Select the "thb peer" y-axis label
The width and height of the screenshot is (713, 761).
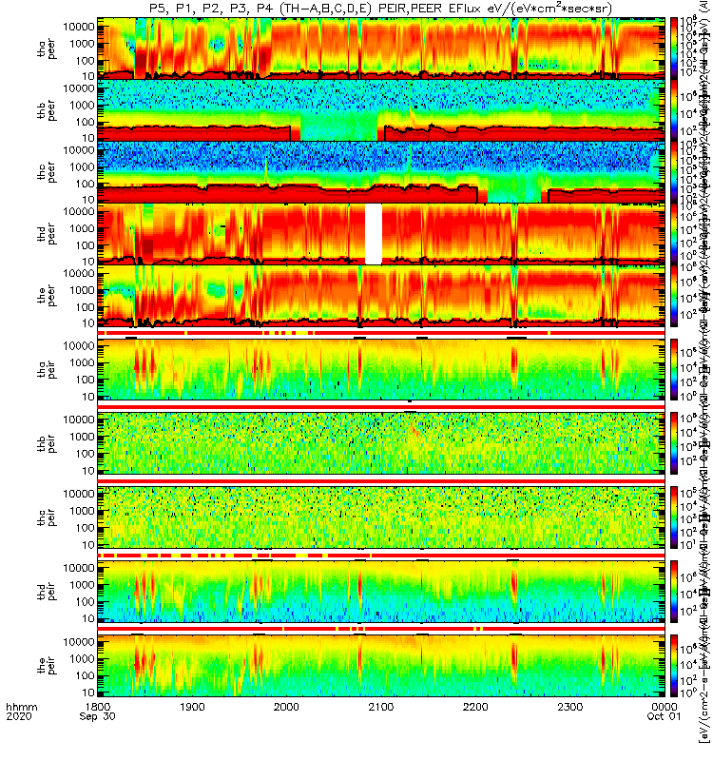tap(47, 110)
